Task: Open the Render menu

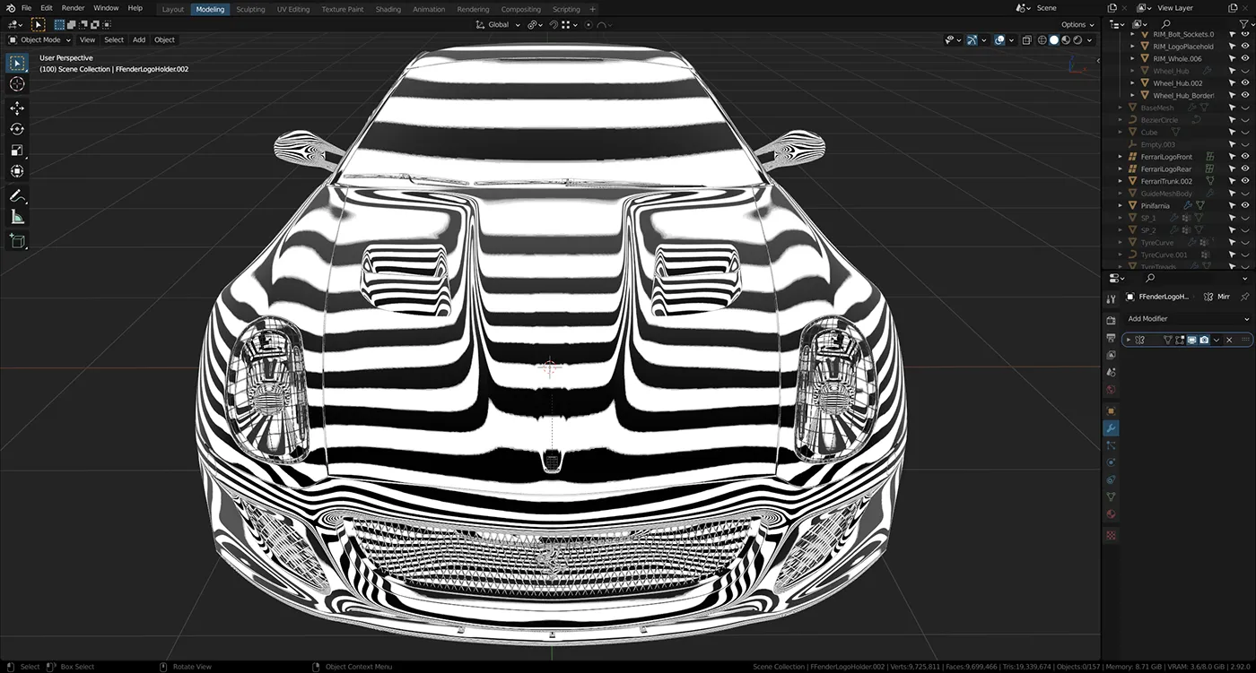Action: tap(73, 8)
